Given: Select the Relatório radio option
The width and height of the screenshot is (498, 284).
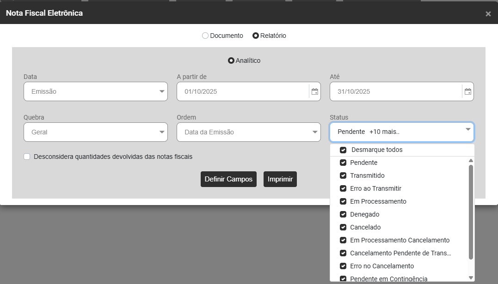Looking at the screenshot, I should click(x=256, y=36).
